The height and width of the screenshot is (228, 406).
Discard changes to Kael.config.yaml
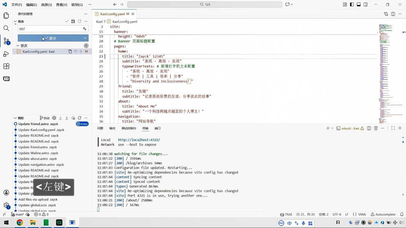tap(76, 51)
